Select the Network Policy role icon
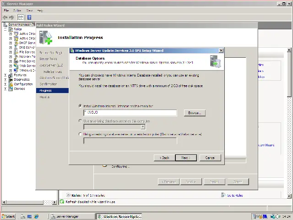The height and width of the screenshot is (220, 293). [16, 56]
